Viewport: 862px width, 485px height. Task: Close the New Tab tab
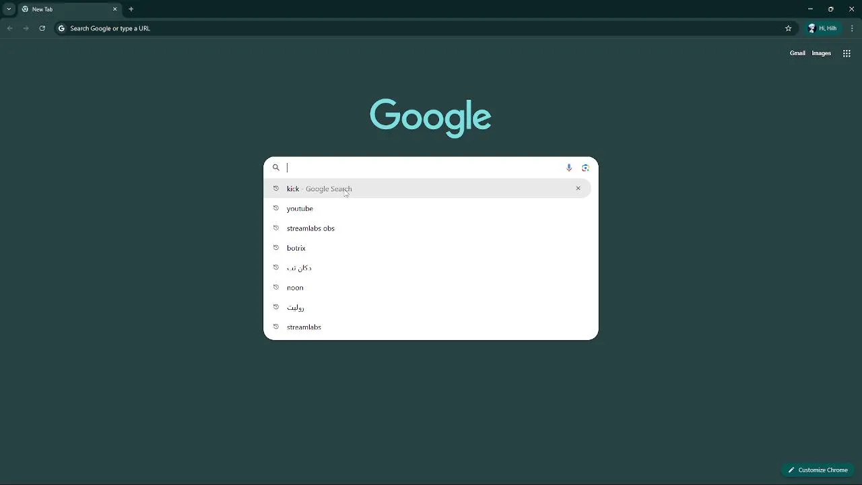click(114, 9)
